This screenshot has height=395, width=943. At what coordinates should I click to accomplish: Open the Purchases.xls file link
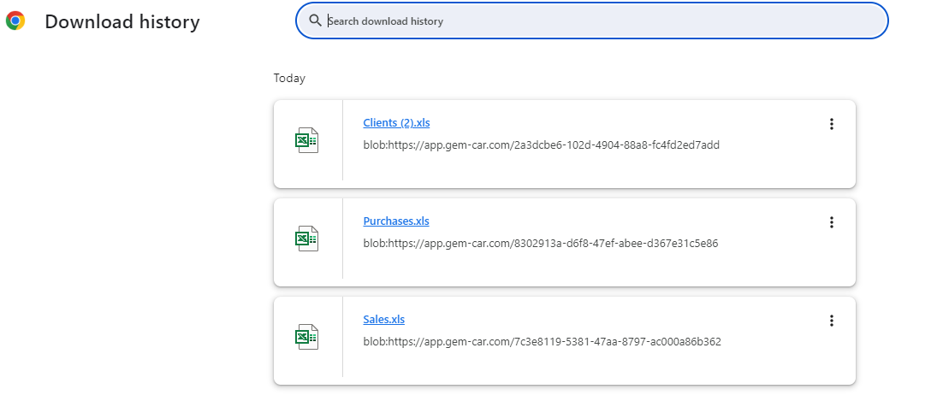click(x=396, y=221)
